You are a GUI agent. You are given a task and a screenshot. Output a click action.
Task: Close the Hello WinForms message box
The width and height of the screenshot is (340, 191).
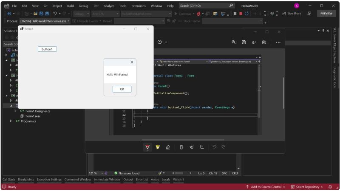click(132, 62)
